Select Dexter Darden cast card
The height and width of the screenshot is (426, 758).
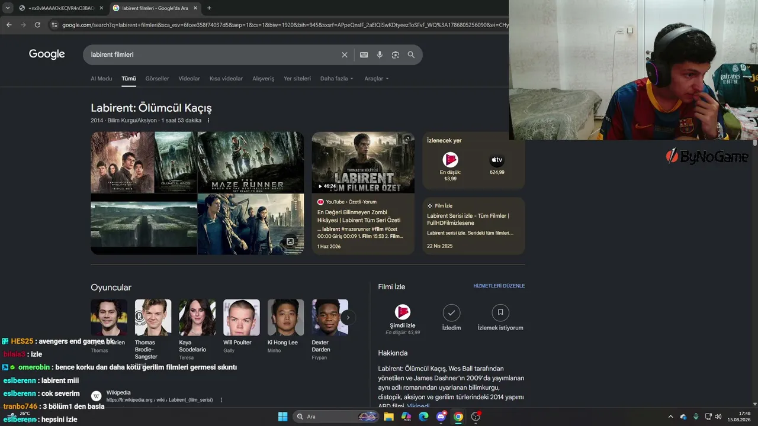click(x=330, y=330)
